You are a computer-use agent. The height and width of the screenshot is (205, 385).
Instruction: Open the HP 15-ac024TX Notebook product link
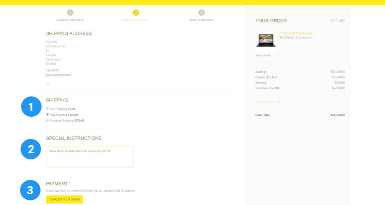pos(295,33)
